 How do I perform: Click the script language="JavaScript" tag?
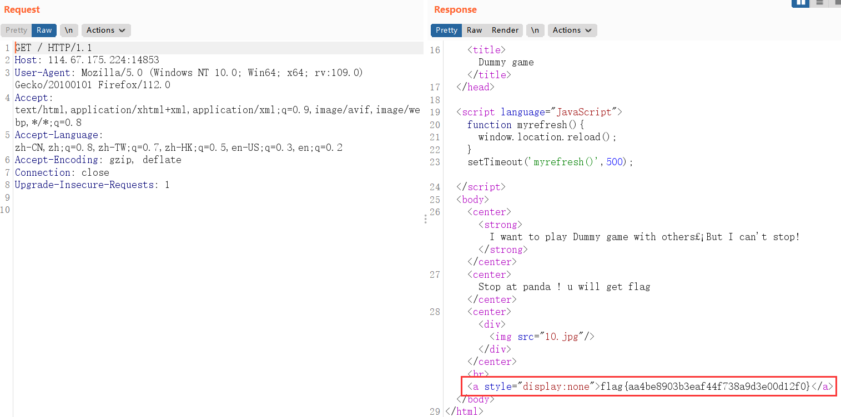point(540,112)
